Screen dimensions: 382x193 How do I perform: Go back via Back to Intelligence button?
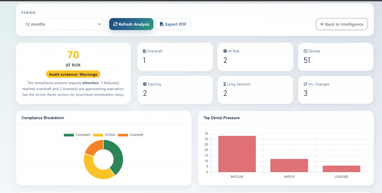[x=342, y=24]
